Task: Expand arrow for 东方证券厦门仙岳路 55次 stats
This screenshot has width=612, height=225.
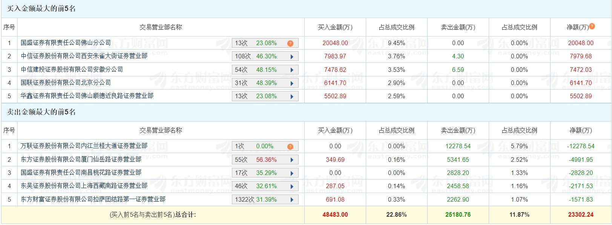Action: tap(292, 160)
